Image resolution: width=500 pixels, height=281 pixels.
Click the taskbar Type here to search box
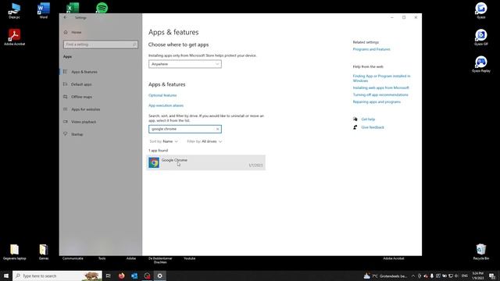point(57,276)
